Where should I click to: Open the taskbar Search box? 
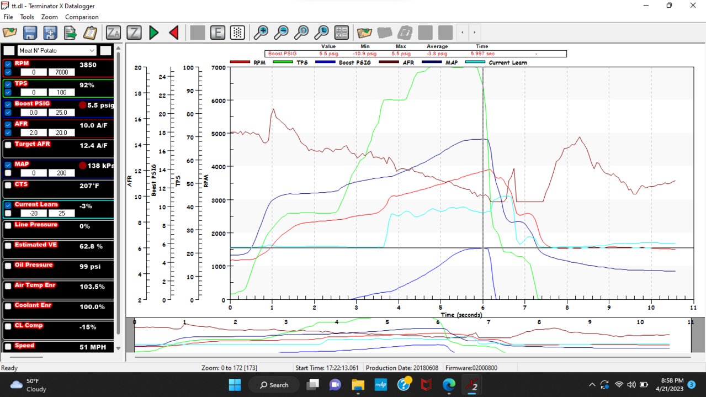(x=274, y=384)
